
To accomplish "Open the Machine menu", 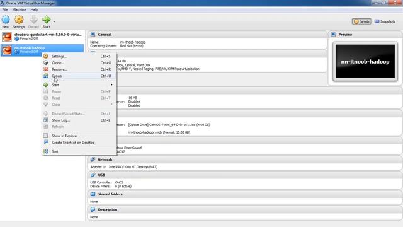I will (x=19, y=10).
